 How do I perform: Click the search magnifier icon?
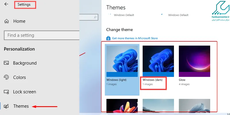click(95, 17)
